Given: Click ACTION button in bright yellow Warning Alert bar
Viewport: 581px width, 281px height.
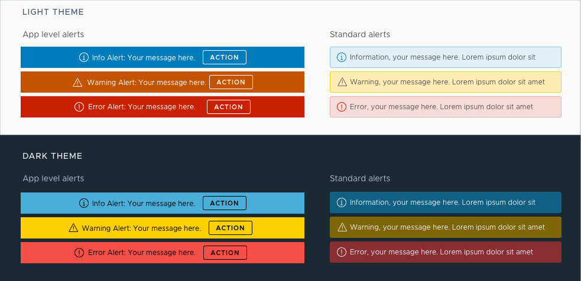Looking at the screenshot, I should click(x=231, y=228).
